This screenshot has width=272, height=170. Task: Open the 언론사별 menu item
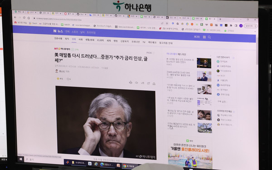coord(58,39)
